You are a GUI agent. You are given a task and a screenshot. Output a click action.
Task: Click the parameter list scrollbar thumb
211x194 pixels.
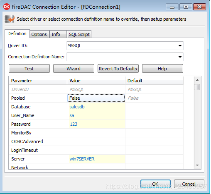[x=197, y=87]
